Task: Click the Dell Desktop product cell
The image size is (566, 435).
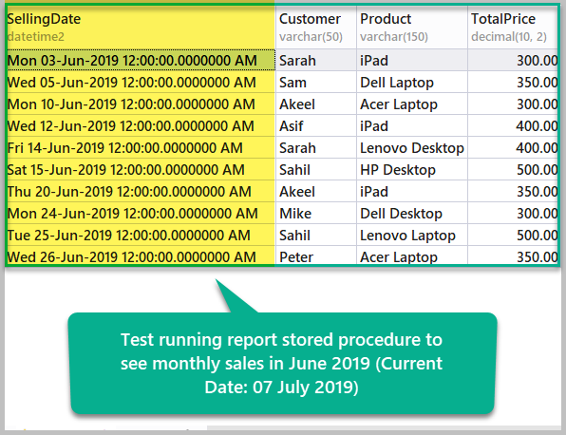Action: coord(412,214)
